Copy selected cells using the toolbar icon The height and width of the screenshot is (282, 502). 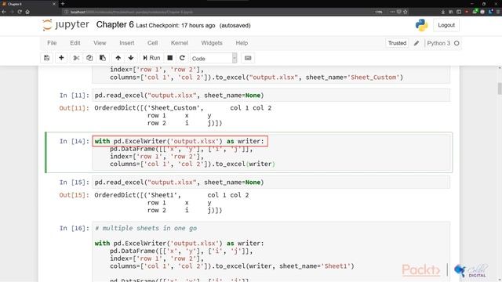[89, 58]
